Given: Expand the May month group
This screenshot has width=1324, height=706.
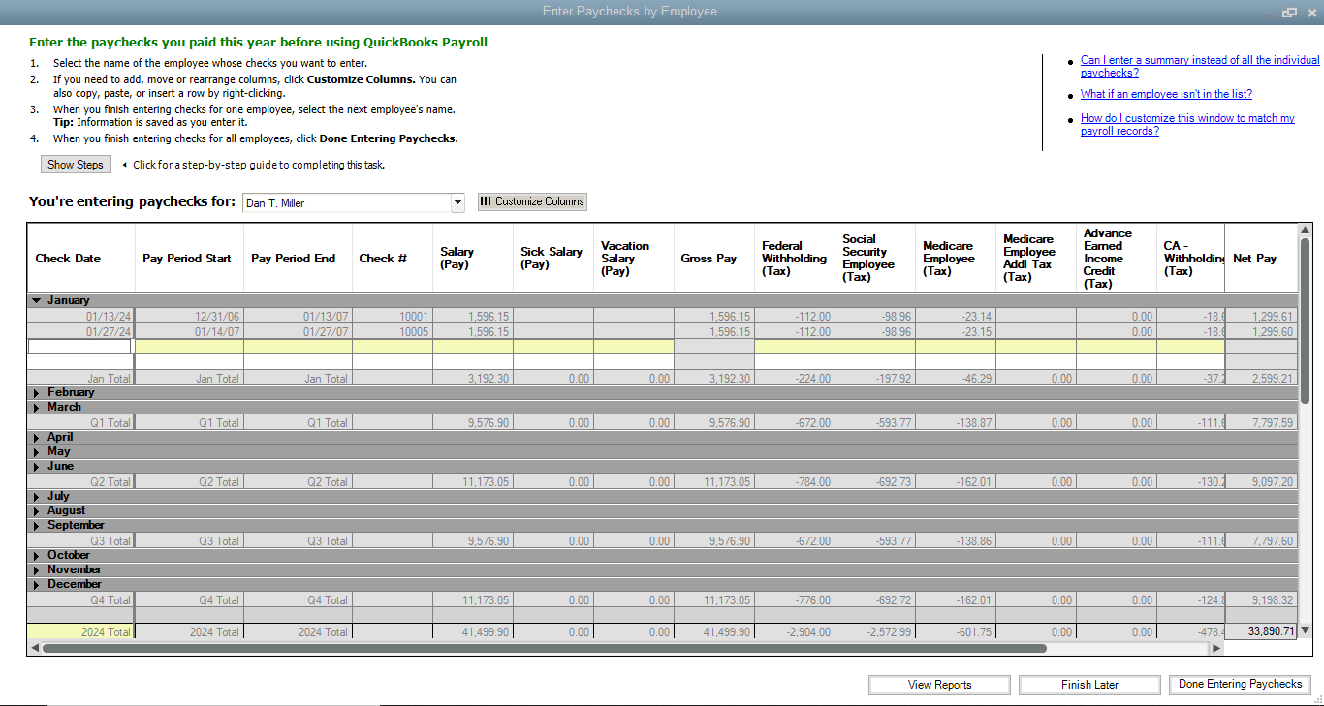Looking at the screenshot, I should point(37,452).
